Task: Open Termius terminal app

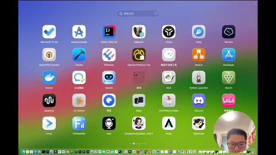Action: point(229,32)
